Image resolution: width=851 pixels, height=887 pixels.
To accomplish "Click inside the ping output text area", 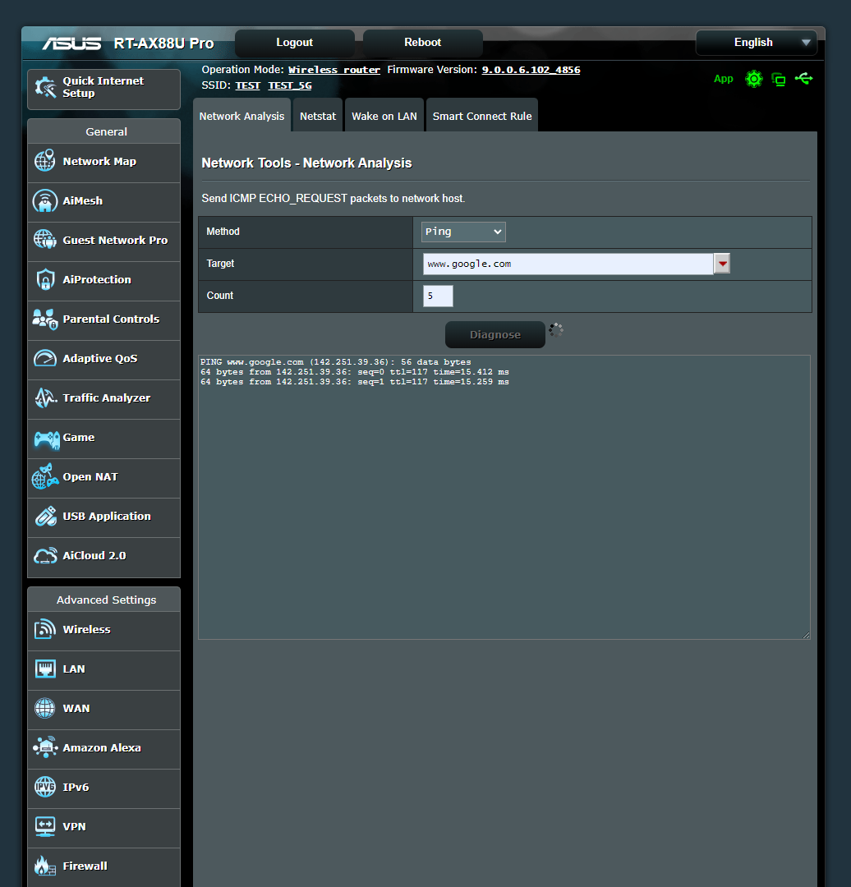I will pyautogui.click(x=504, y=497).
